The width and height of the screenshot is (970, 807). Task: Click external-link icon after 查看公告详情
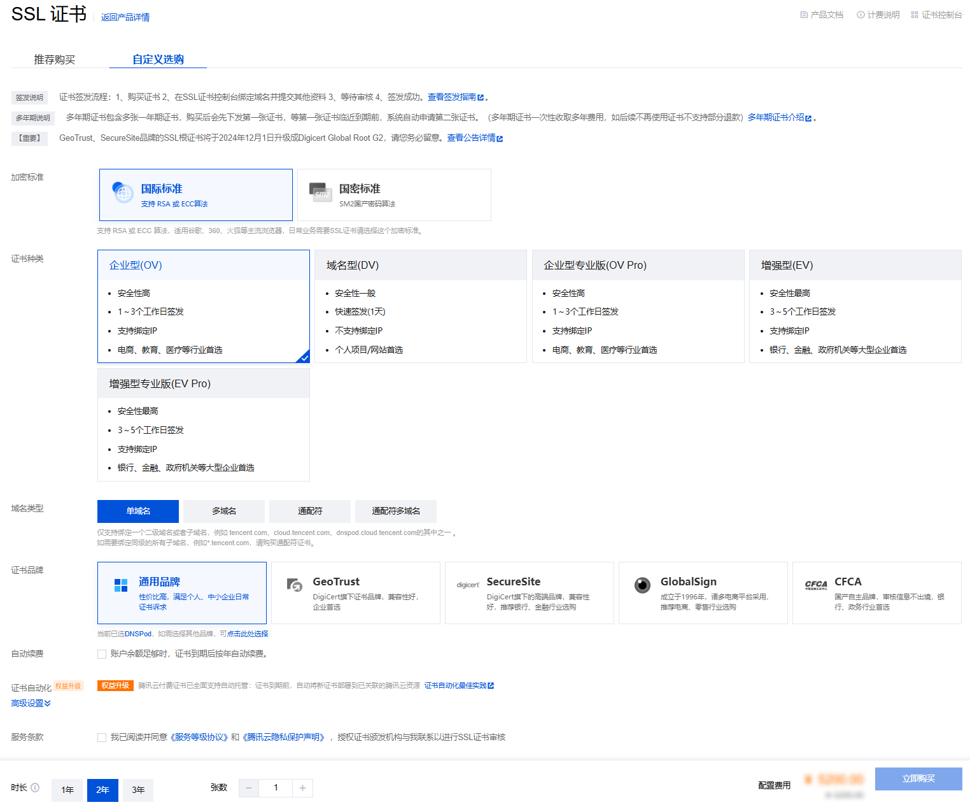pos(500,138)
